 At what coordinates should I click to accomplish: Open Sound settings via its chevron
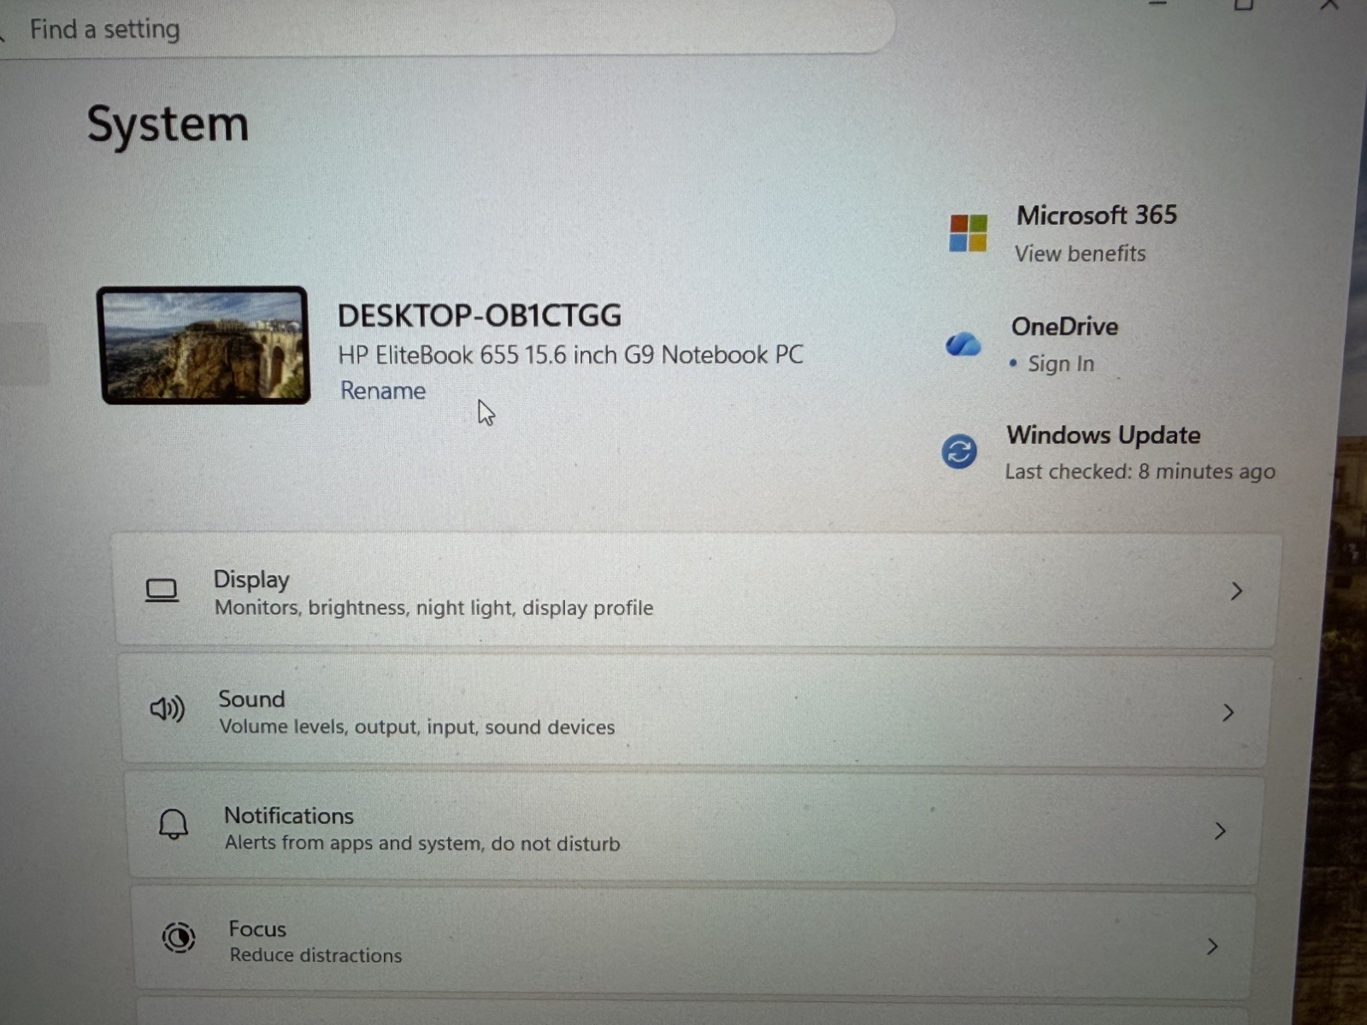1229,712
